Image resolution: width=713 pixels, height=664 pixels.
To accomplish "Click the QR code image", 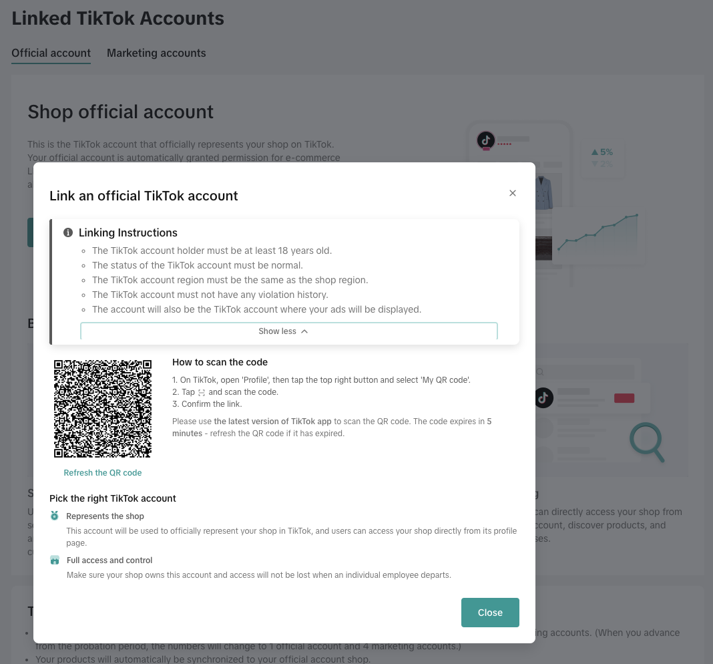I will pos(103,409).
